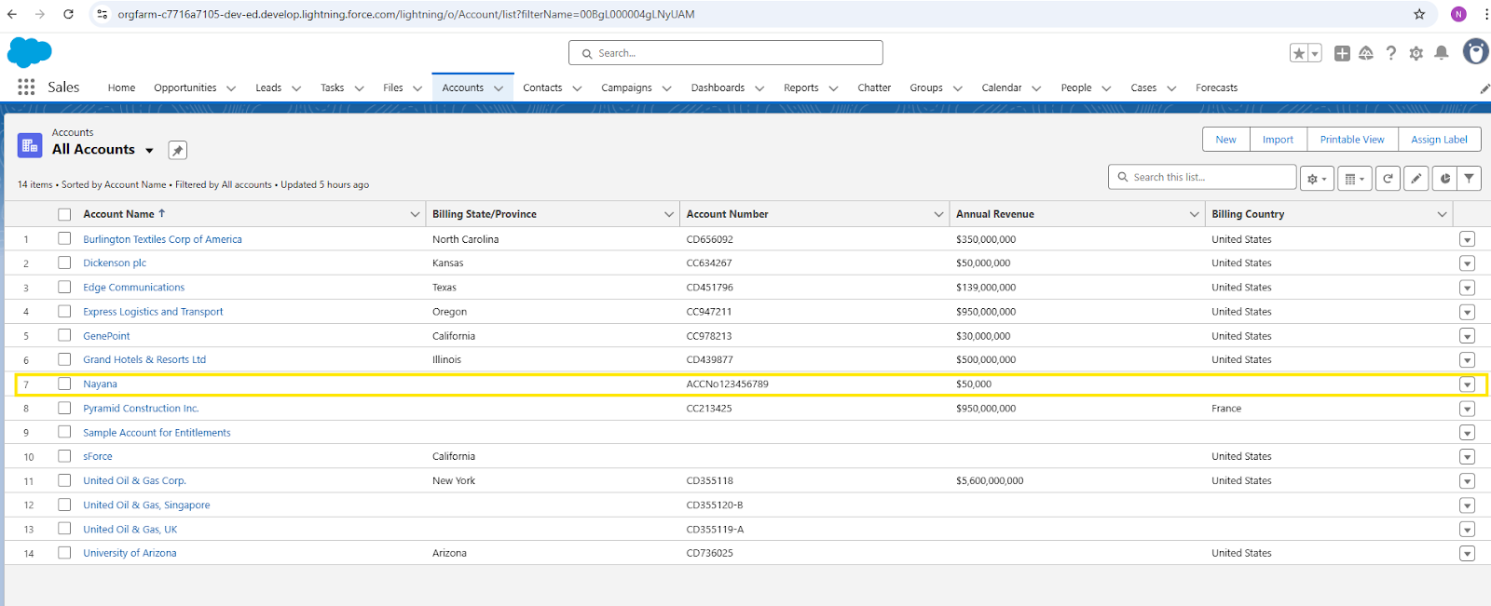
Task: Click the Salesforce cloud logo
Action: coord(29,52)
